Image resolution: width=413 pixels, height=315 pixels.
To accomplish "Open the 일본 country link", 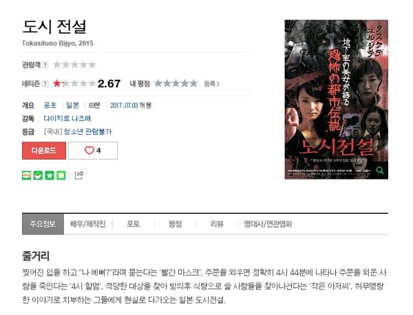I will (72, 105).
